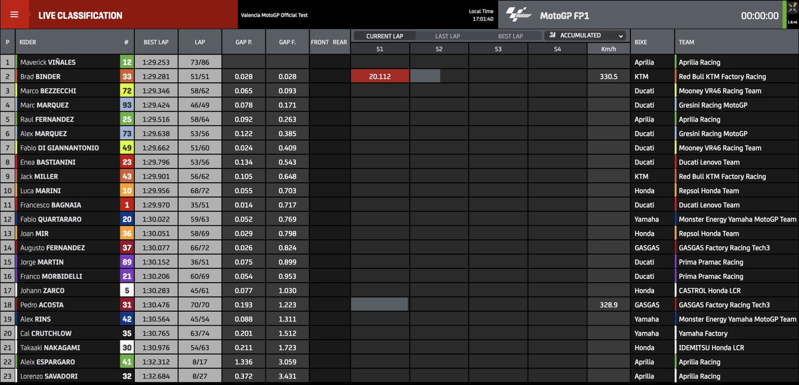Click the Km/h column header
This screenshot has height=385, width=799.
(609, 49)
